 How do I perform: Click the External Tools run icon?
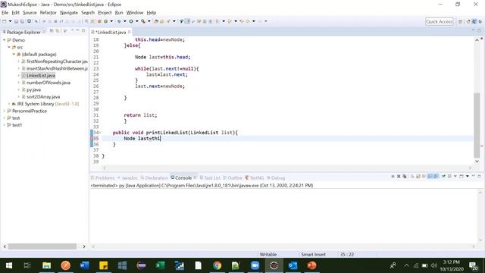[x=143, y=21]
